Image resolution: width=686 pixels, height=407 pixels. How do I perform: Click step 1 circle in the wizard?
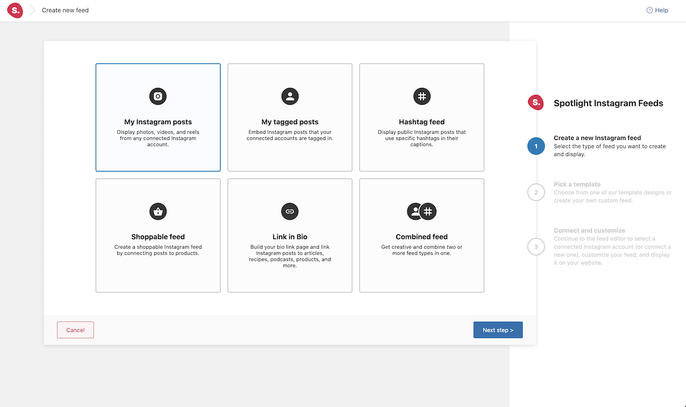click(x=536, y=146)
